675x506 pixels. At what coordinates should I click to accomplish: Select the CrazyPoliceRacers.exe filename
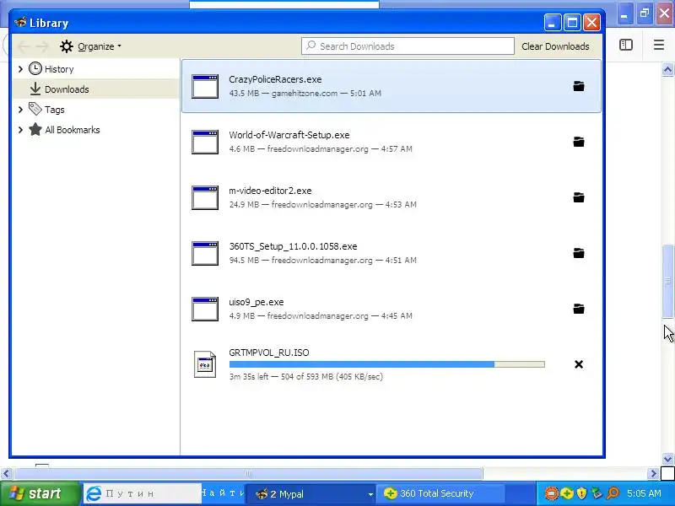(x=275, y=79)
